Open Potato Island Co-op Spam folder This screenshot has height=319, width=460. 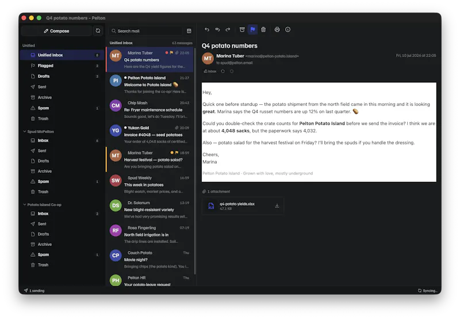[62, 255]
